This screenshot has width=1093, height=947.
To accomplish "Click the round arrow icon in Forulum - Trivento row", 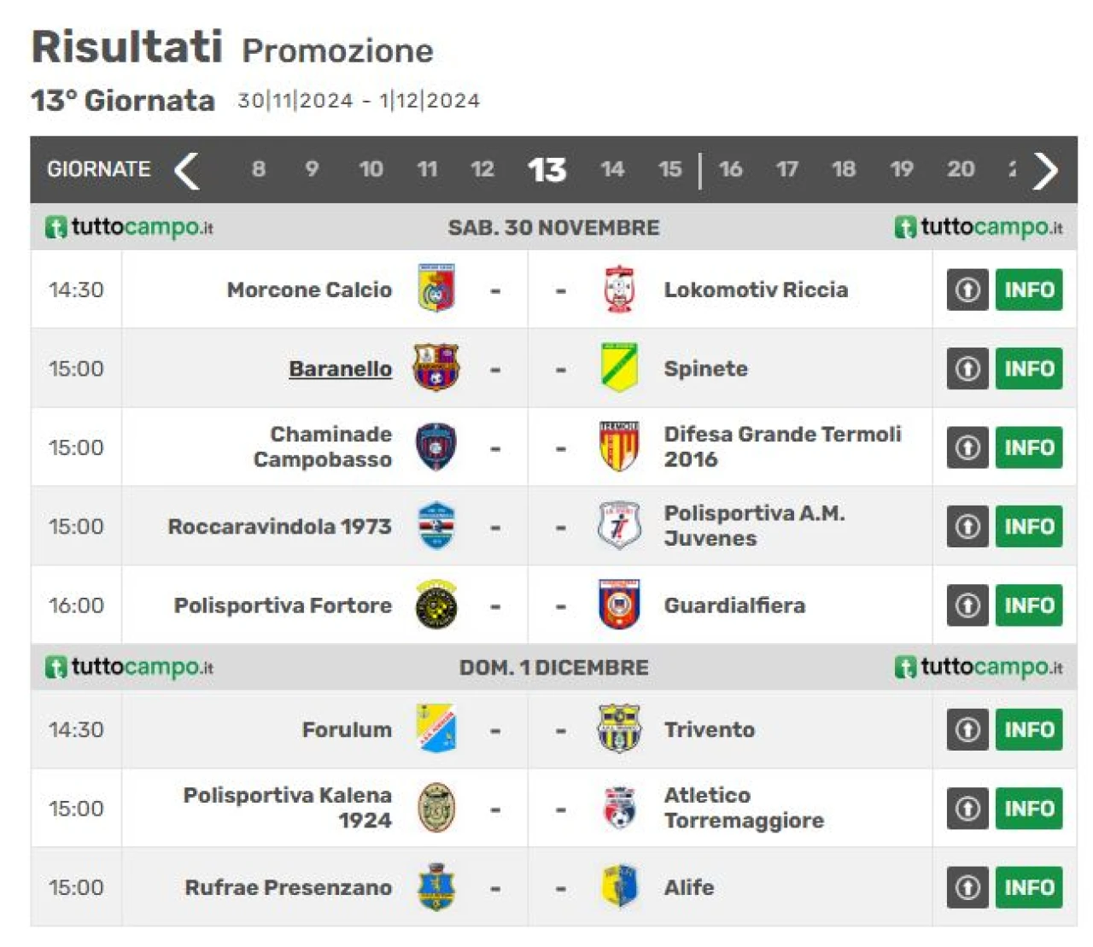I will [x=967, y=729].
